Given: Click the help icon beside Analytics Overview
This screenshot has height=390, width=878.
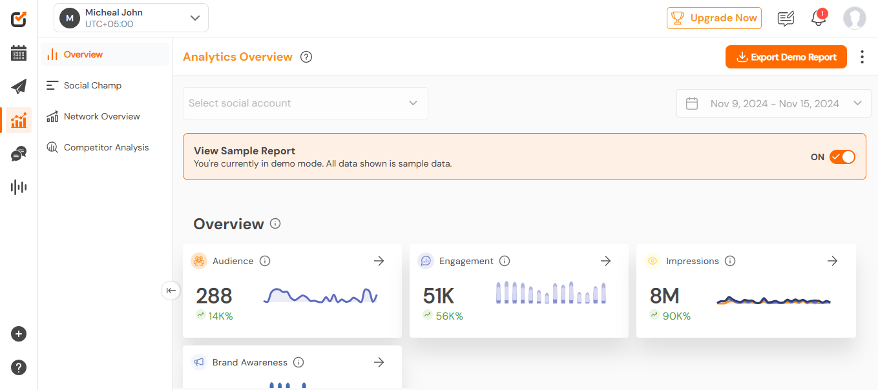Looking at the screenshot, I should [x=306, y=57].
